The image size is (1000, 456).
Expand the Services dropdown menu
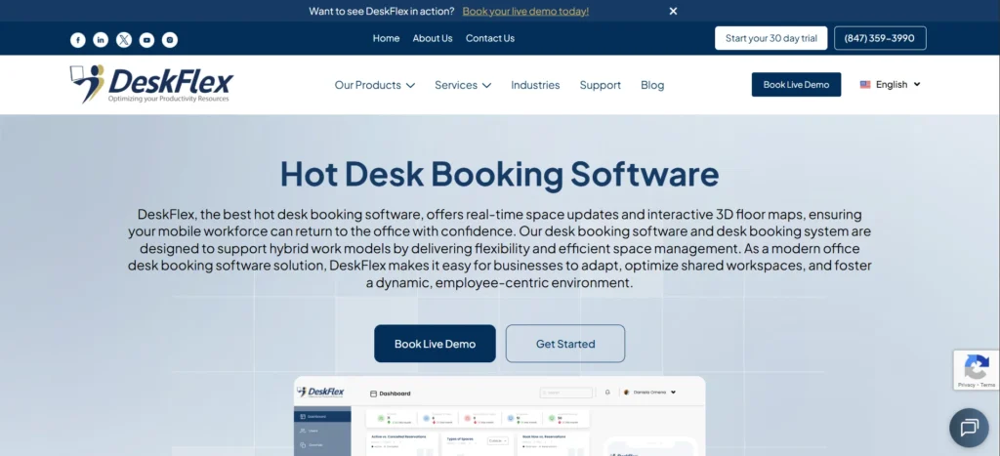coord(462,85)
